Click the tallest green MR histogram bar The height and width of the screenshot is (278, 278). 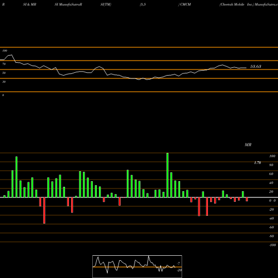click(167, 175)
